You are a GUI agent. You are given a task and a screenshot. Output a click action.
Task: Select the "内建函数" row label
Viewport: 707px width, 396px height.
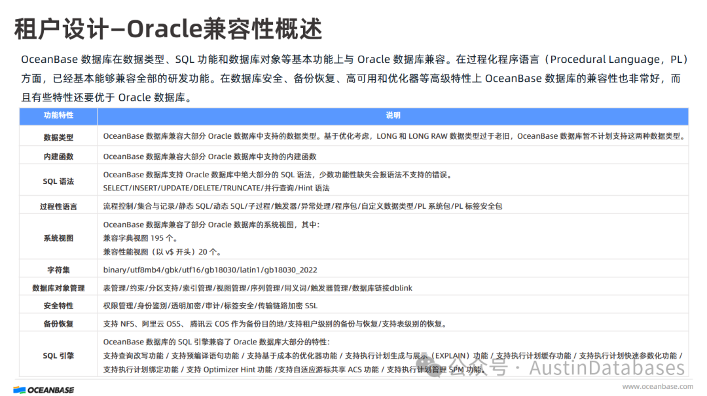tap(59, 156)
